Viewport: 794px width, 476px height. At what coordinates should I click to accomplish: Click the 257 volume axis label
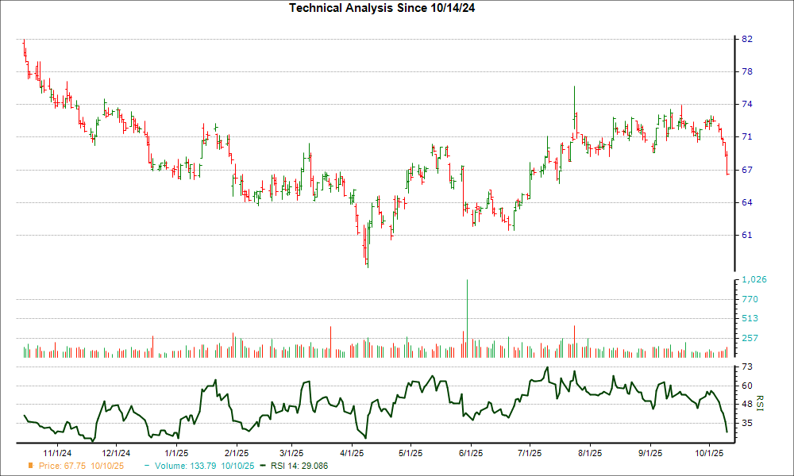point(750,338)
